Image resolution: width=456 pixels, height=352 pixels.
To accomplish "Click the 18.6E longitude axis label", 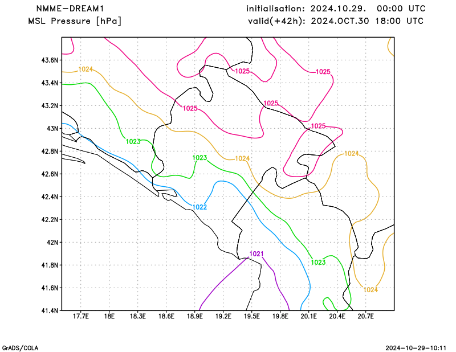I will coord(166,316).
